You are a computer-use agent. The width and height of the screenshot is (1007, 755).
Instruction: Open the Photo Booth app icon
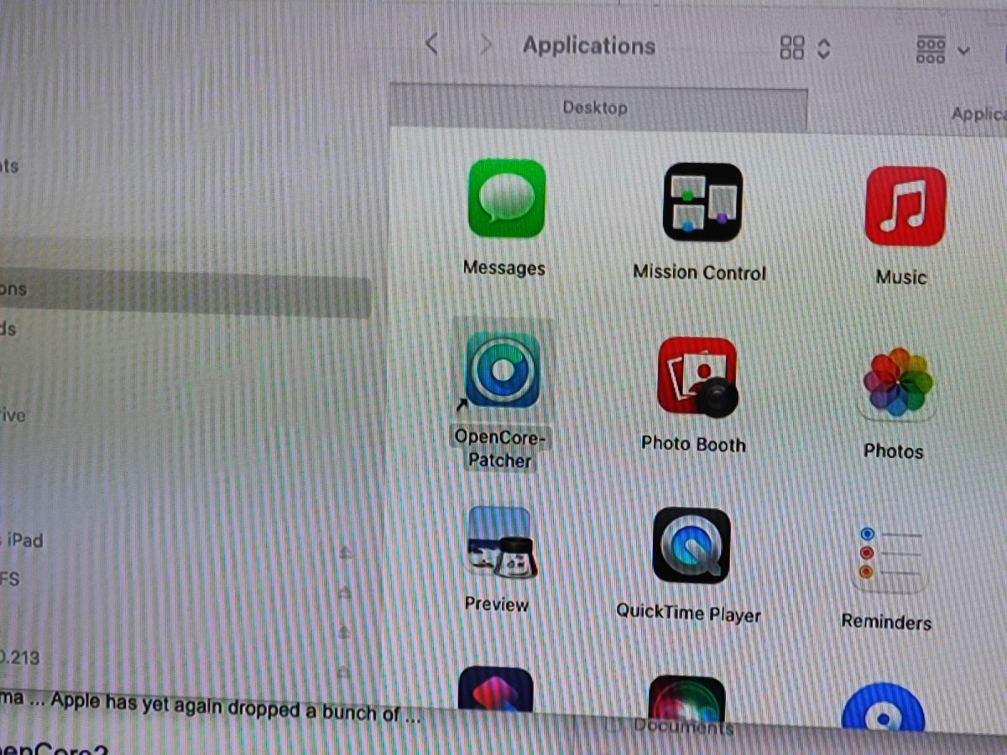697,377
